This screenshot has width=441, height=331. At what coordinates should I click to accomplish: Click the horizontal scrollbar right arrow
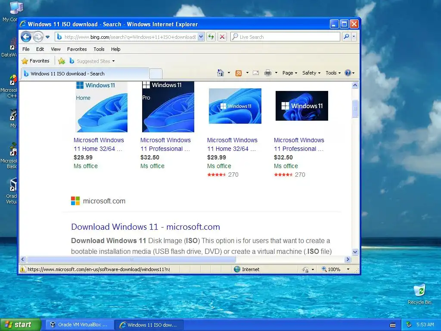[x=348, y=259]
